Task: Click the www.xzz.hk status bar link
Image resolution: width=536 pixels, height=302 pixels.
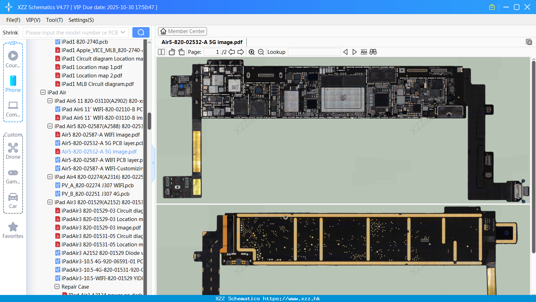Action: (291, 298)
